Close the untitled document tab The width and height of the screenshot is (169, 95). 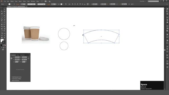tap(26, 7)
